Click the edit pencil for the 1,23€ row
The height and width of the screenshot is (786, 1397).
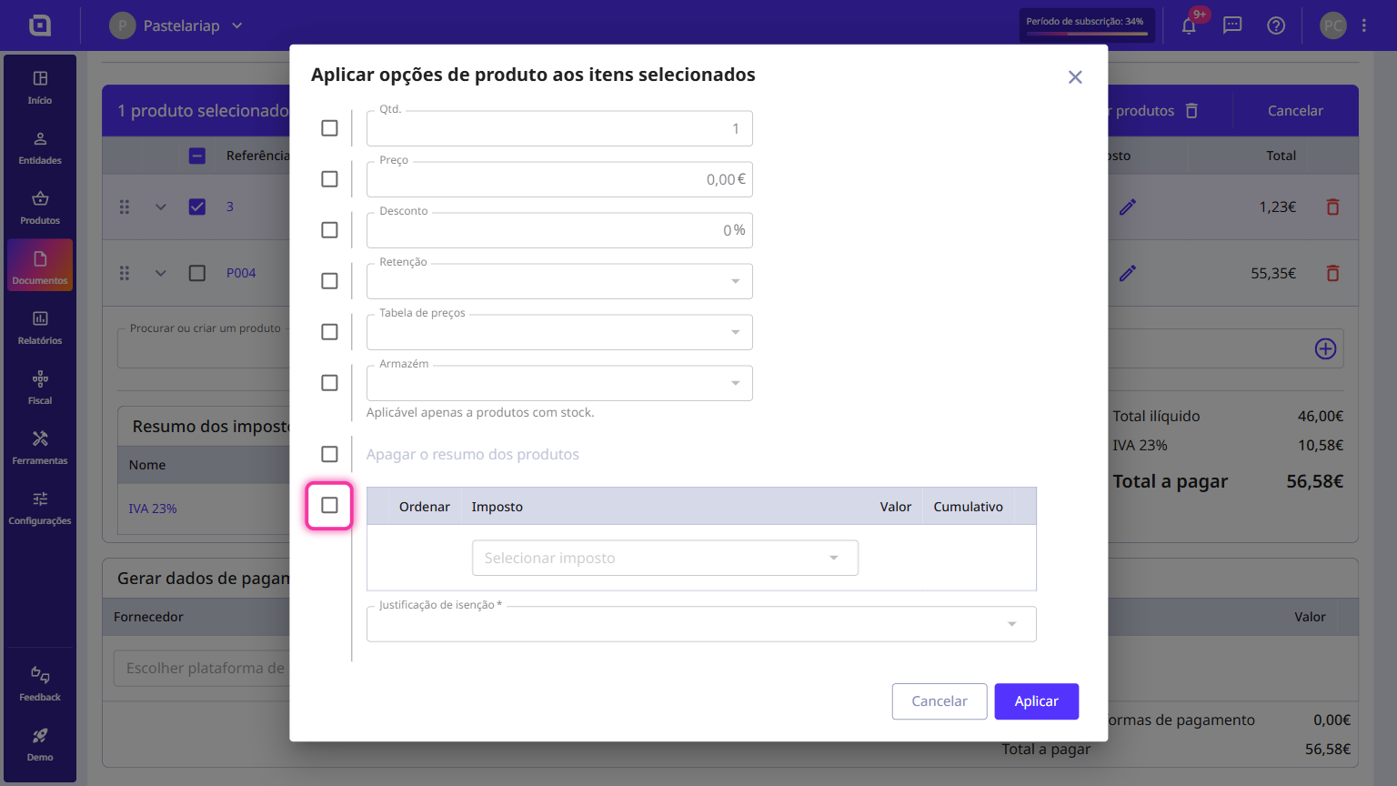click(1128, 207)
